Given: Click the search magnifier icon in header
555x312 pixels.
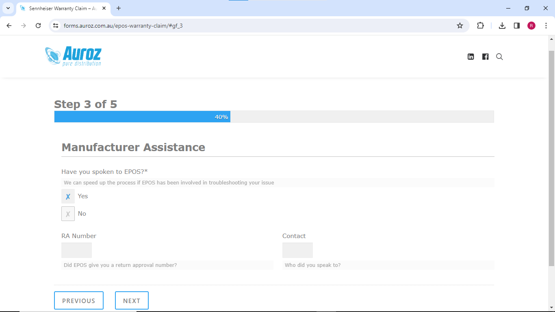Looking at the screenshot, I should [x=499, y=57].
